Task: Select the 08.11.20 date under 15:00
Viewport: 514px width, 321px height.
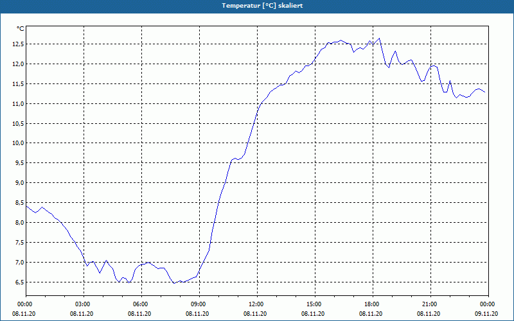Action: [x=313, y=314]
